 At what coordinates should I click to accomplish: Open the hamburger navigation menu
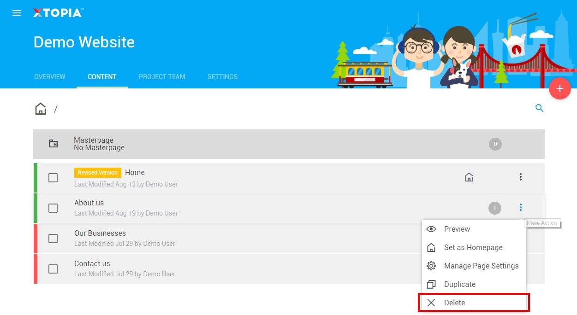[x=17, y=13]
